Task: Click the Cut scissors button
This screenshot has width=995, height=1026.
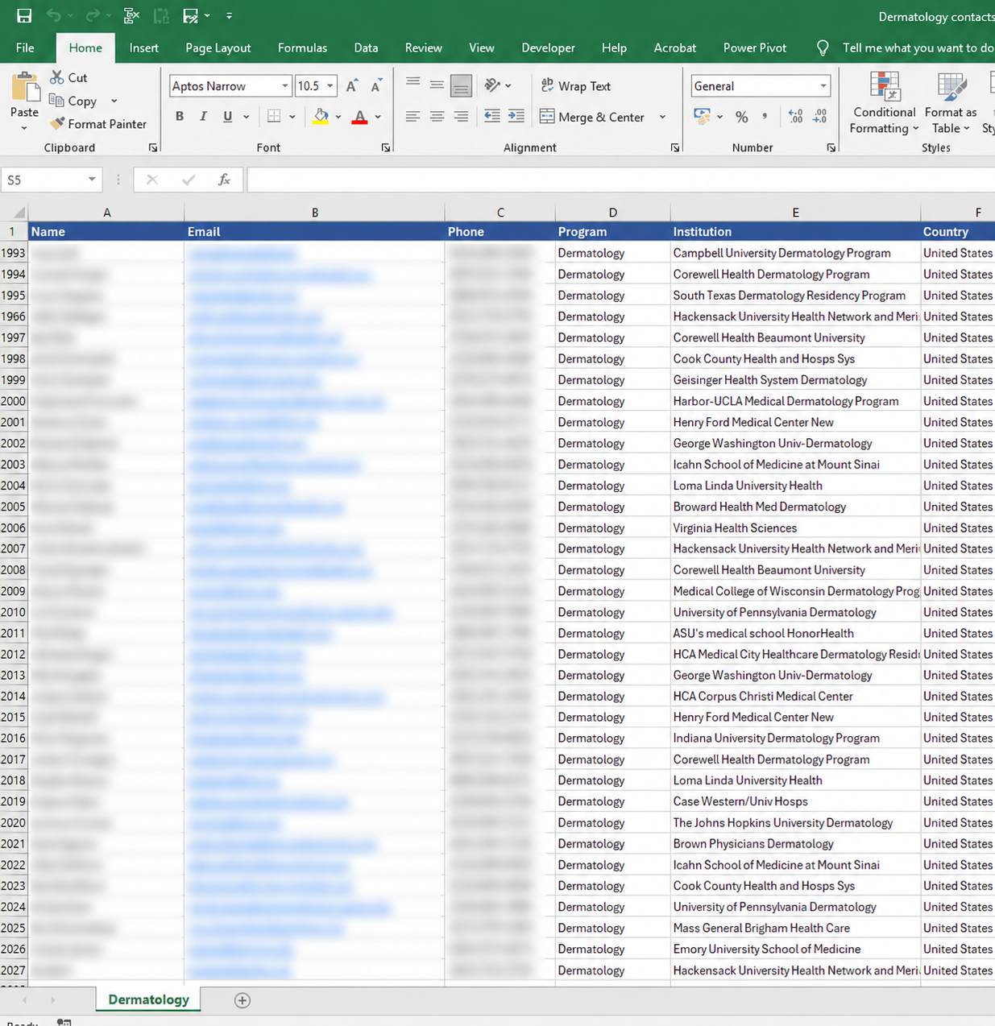Action: [x=68, y=77]
